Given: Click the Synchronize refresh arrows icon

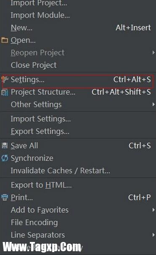Looking at the screenshot, I should [x=5, y=158].
